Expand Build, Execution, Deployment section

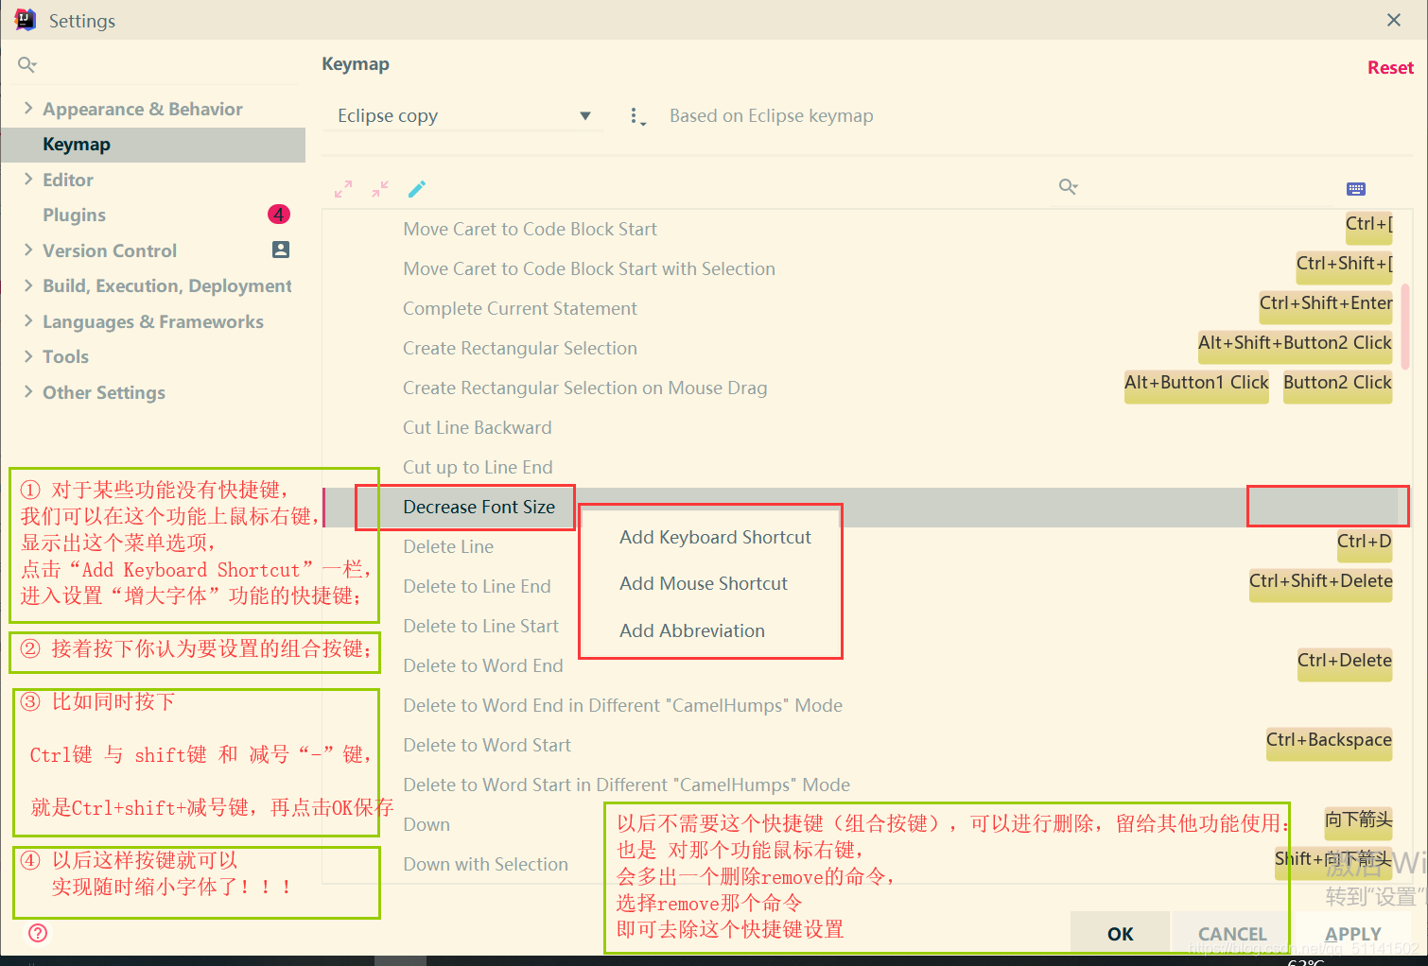28,285
